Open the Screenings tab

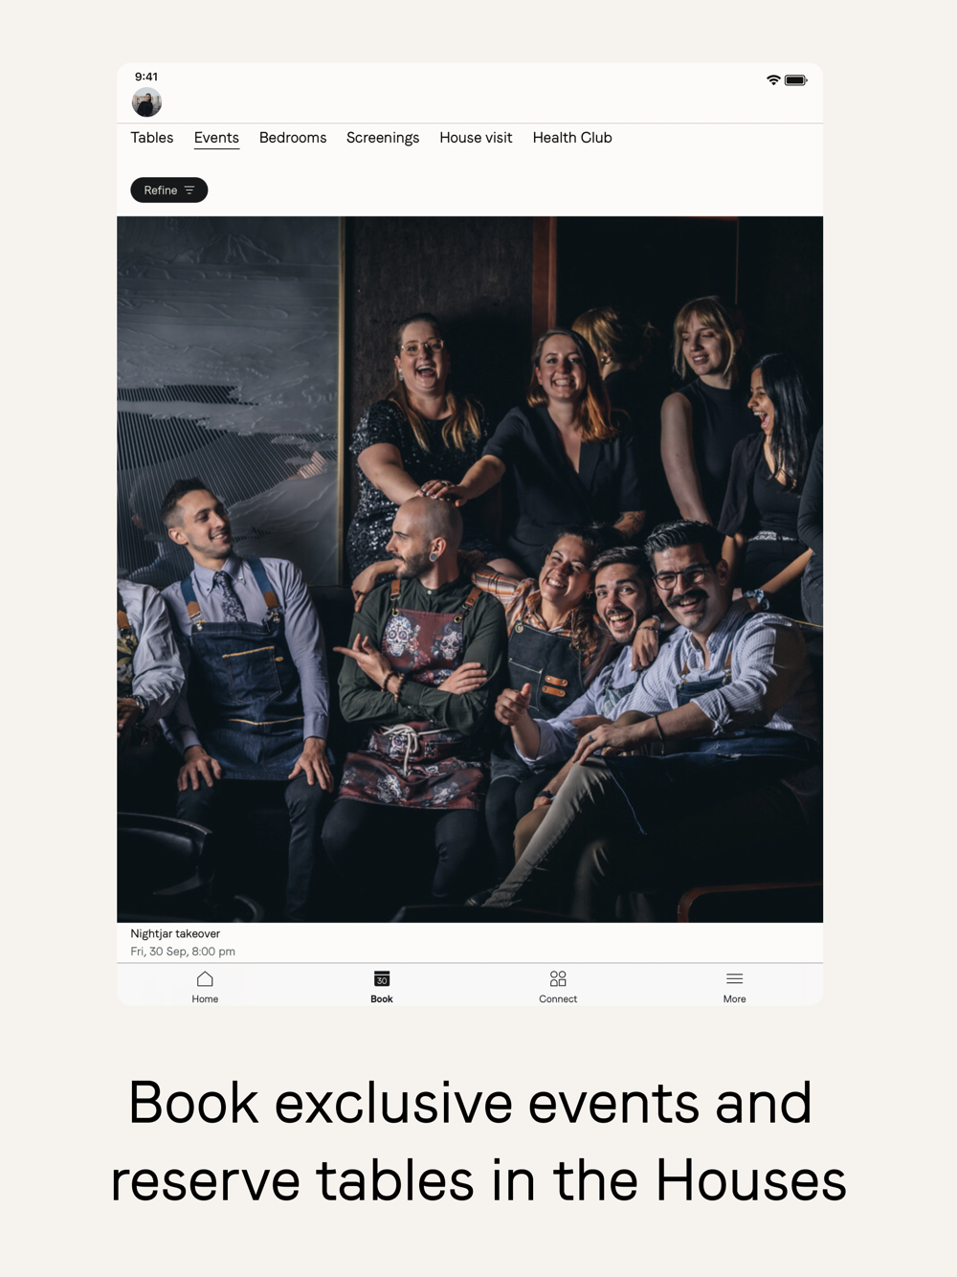(383, 138)
